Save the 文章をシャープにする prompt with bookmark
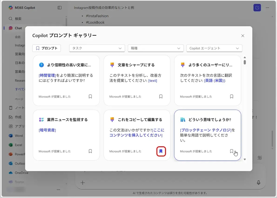This screenshot has height=198, width=277. tap(161, 97)
